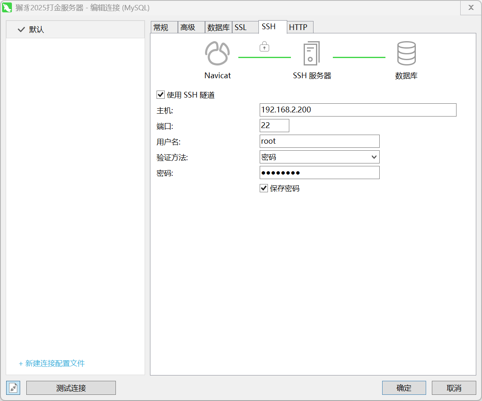Open the 高级 tab
This screenshot has height=401, width=482.
coord(188,28)
